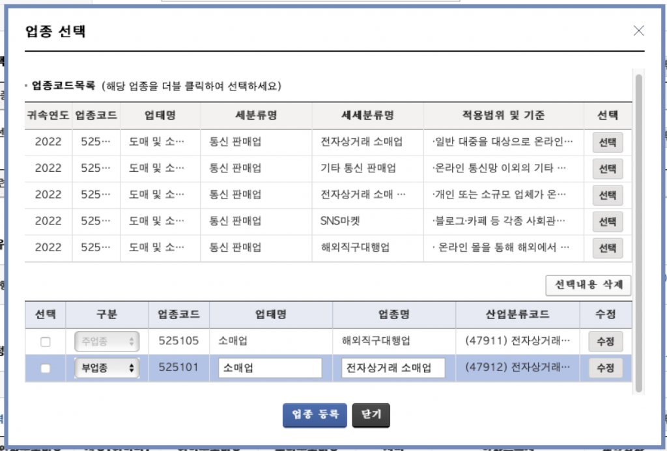Click the 세세분류명 column header
The width and height of the screenshot is (667, 451).
[x=367, y=115]
